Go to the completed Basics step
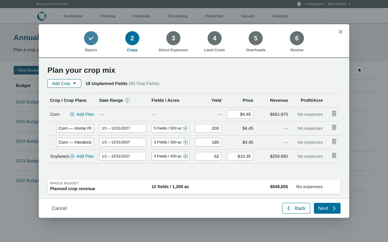Screen dimensions: 388x242 pos(91,38)
